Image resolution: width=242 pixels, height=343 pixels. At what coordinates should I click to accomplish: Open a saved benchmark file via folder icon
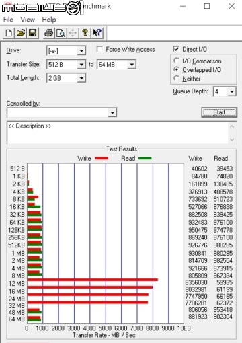pos(21,33)
